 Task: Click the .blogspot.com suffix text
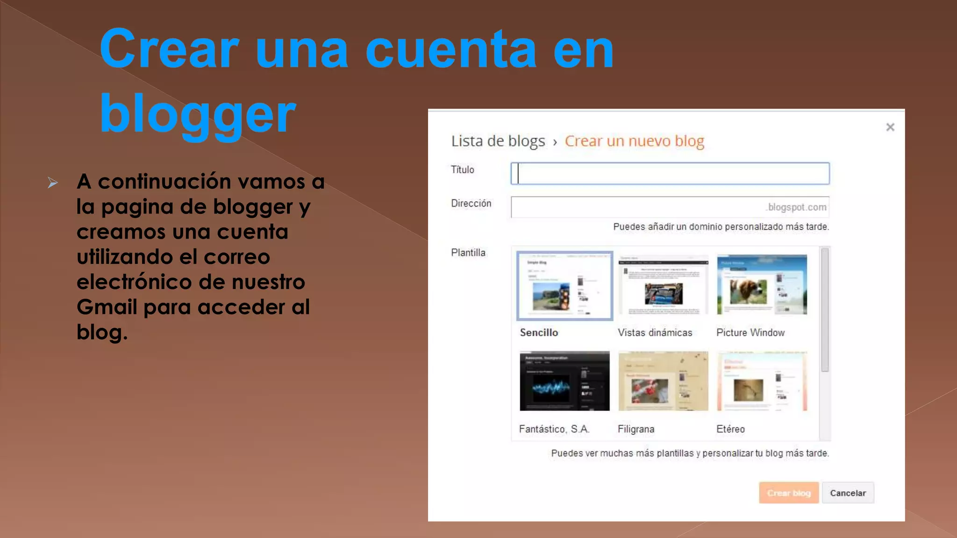point(796,207)
